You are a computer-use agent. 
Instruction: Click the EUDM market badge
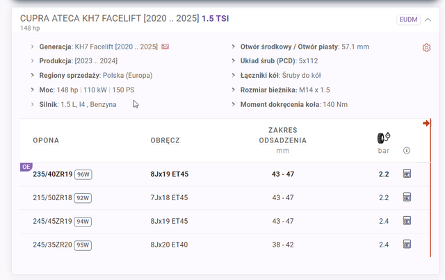point(408,19)
